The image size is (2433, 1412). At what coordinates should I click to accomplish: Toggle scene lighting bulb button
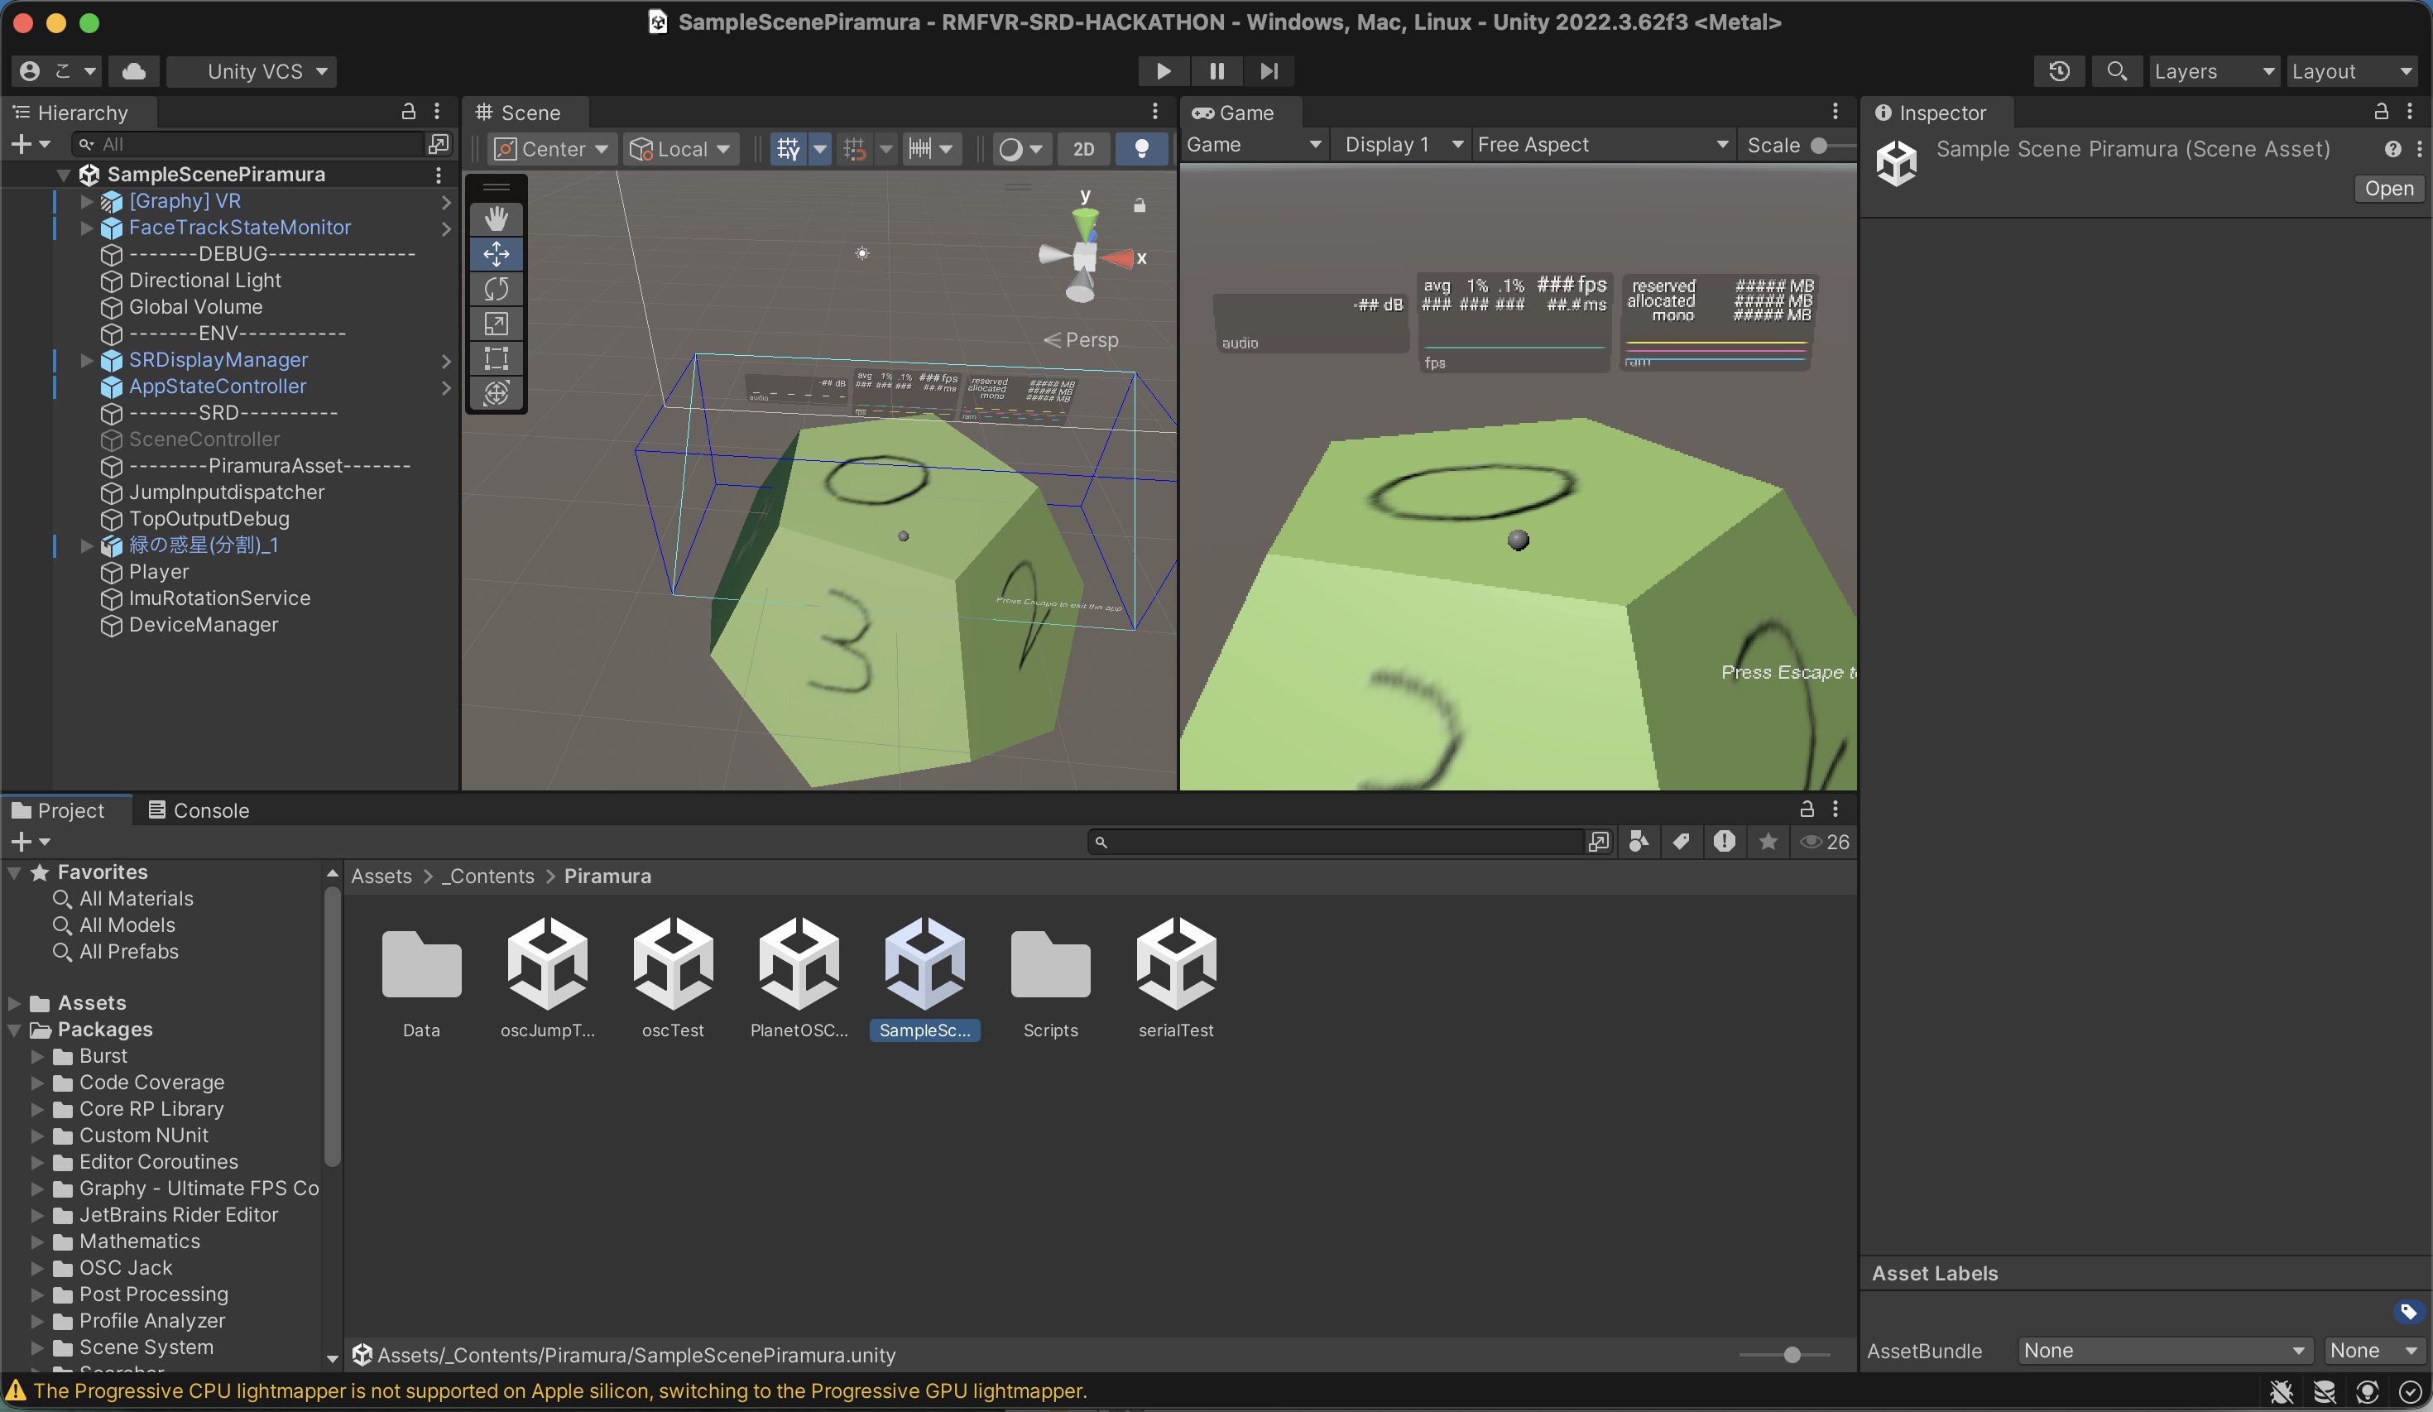tap(1141, 149)
